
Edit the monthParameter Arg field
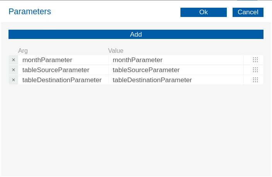point(63,60)
